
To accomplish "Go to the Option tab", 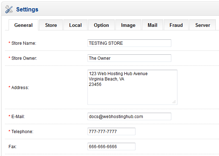I will point(101,25).
